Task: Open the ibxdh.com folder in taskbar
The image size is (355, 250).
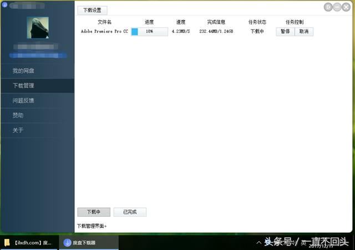Action: click(x=29, y=243)
